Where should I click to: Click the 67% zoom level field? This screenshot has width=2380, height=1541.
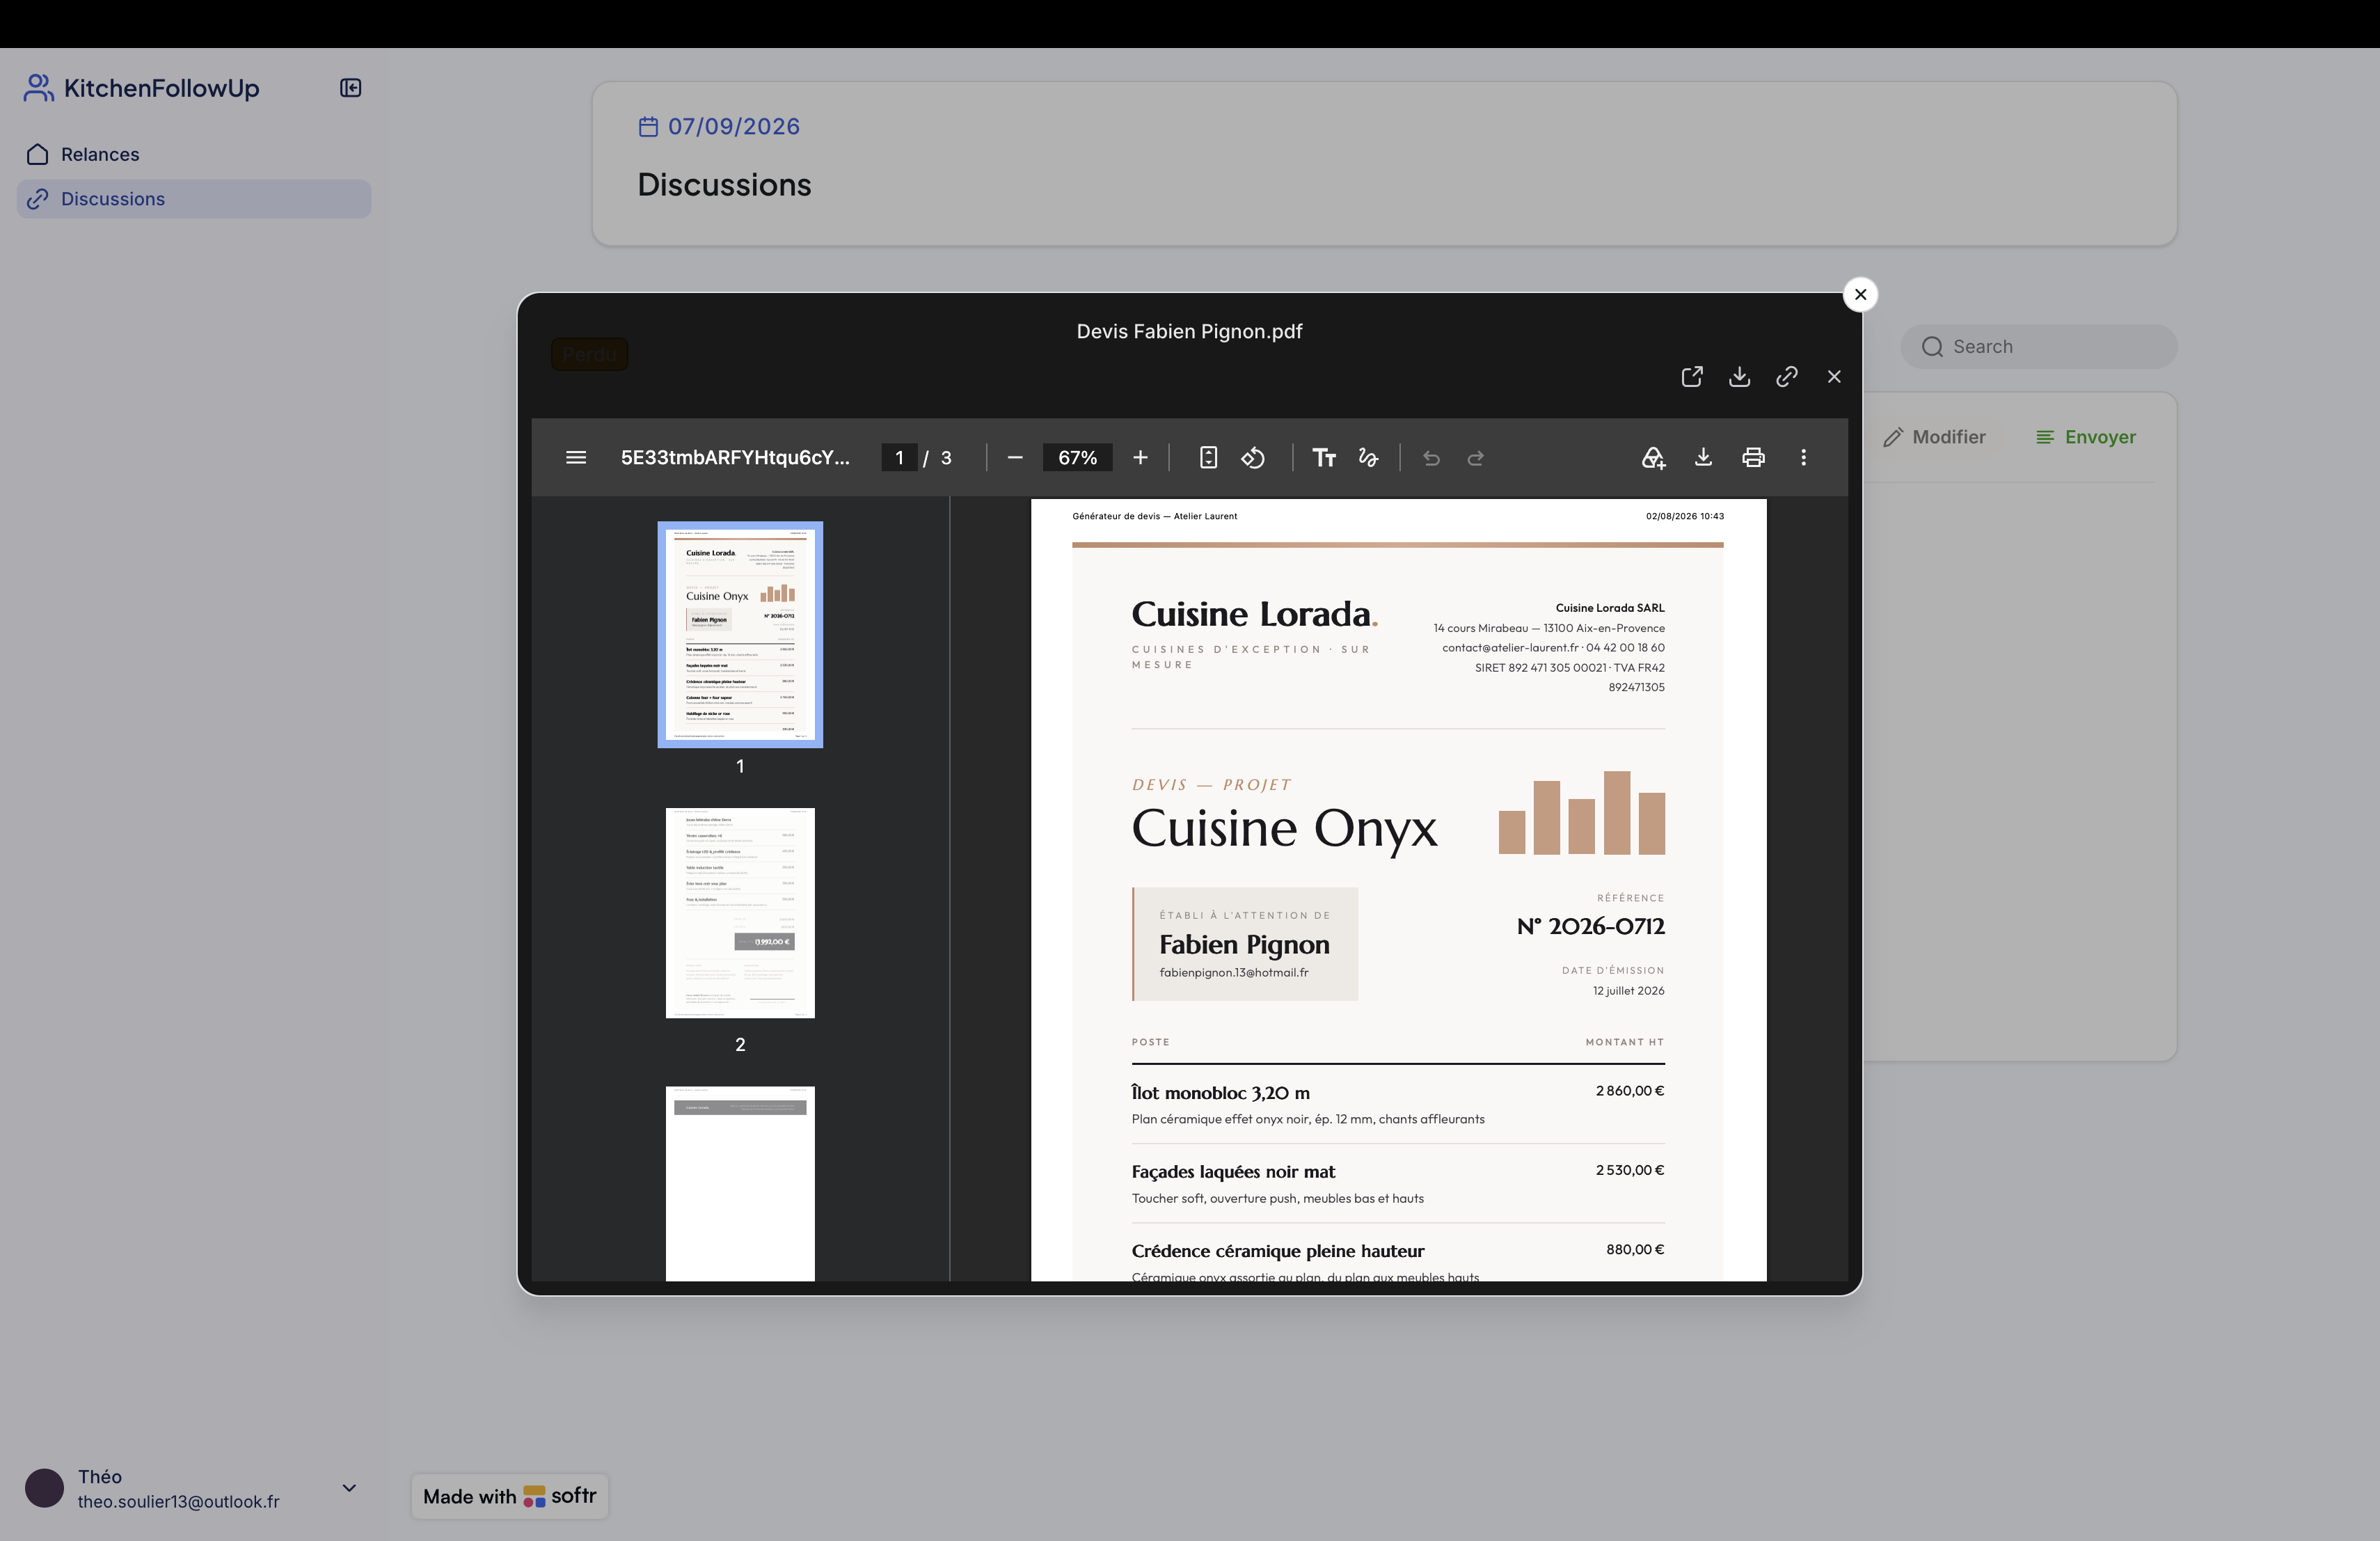point(1077,457)
